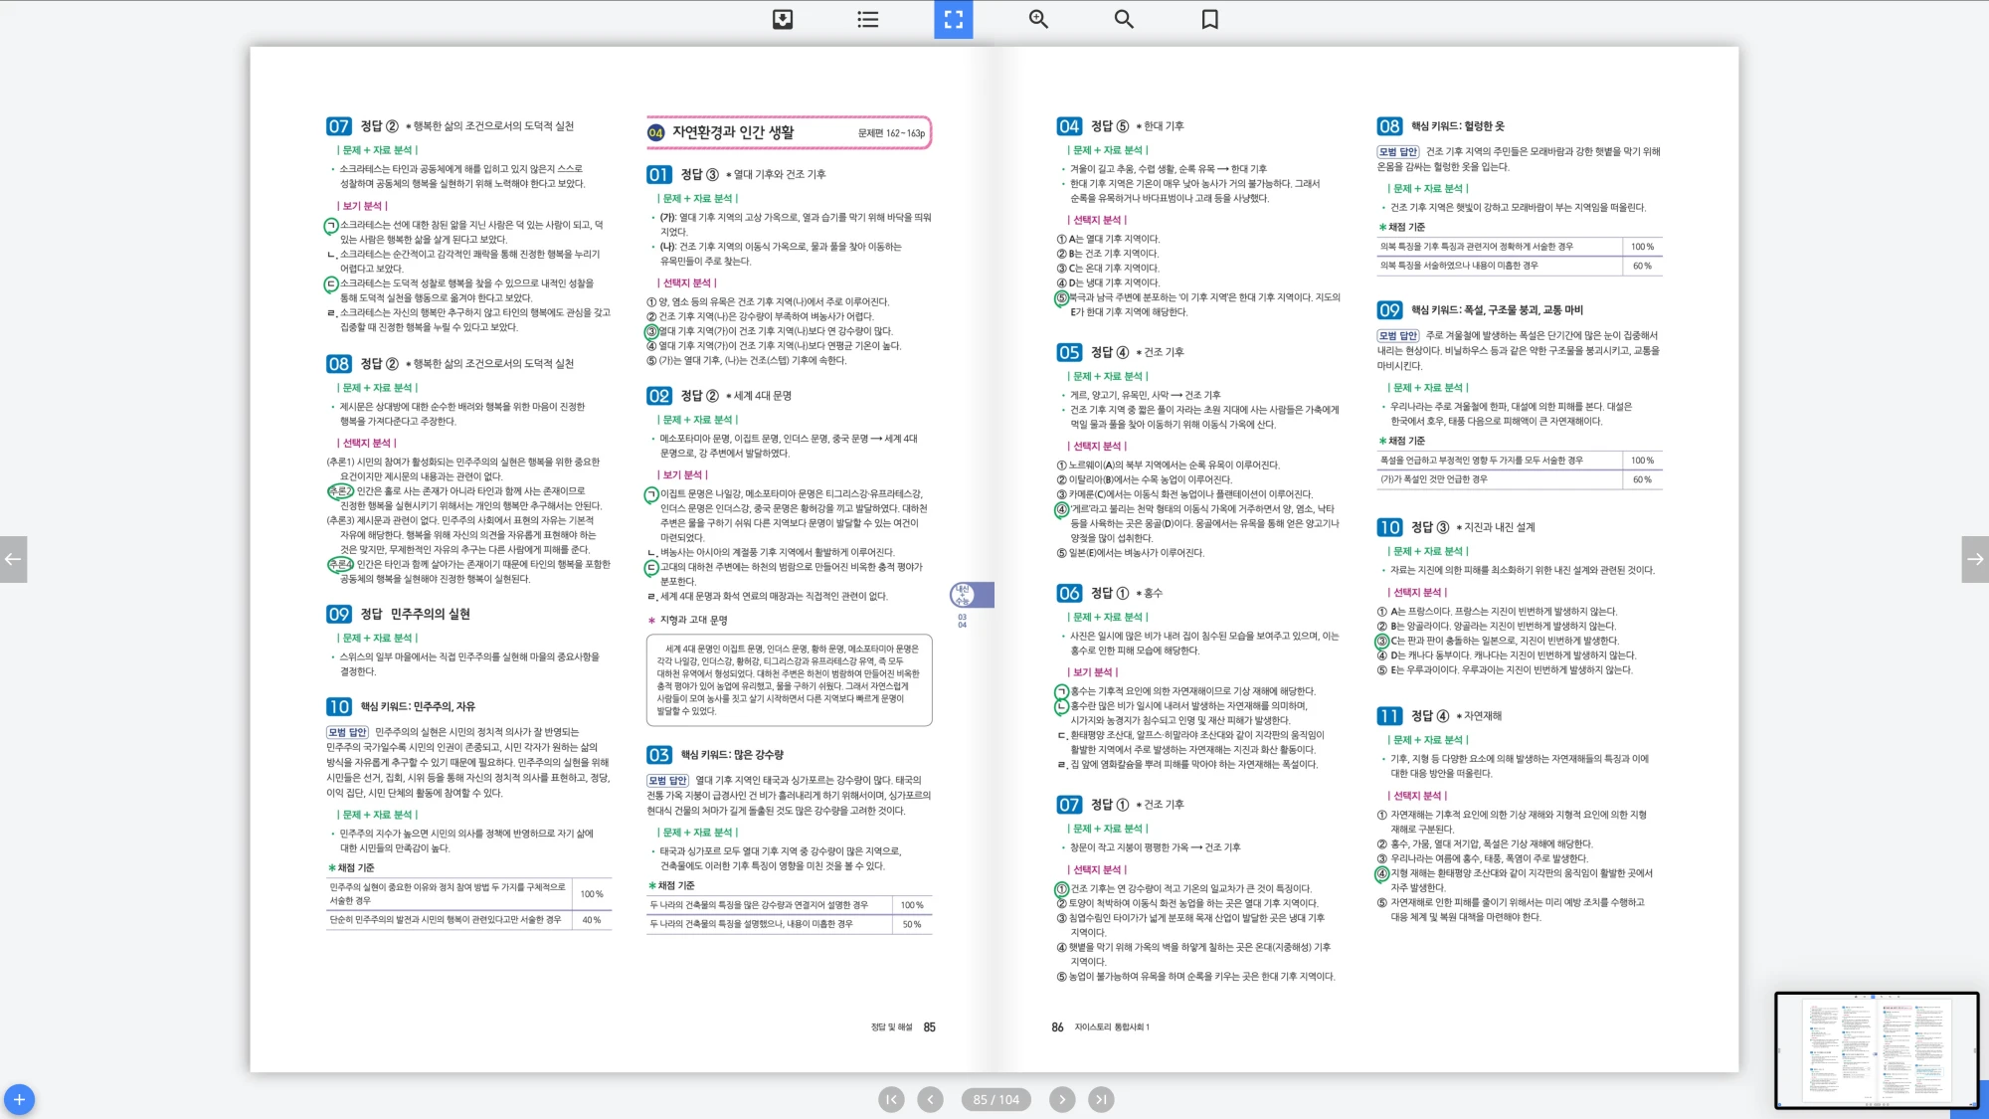Click the chapter side tab between pages
Screen dimensions: 1989x1119
tap(972, 595)
